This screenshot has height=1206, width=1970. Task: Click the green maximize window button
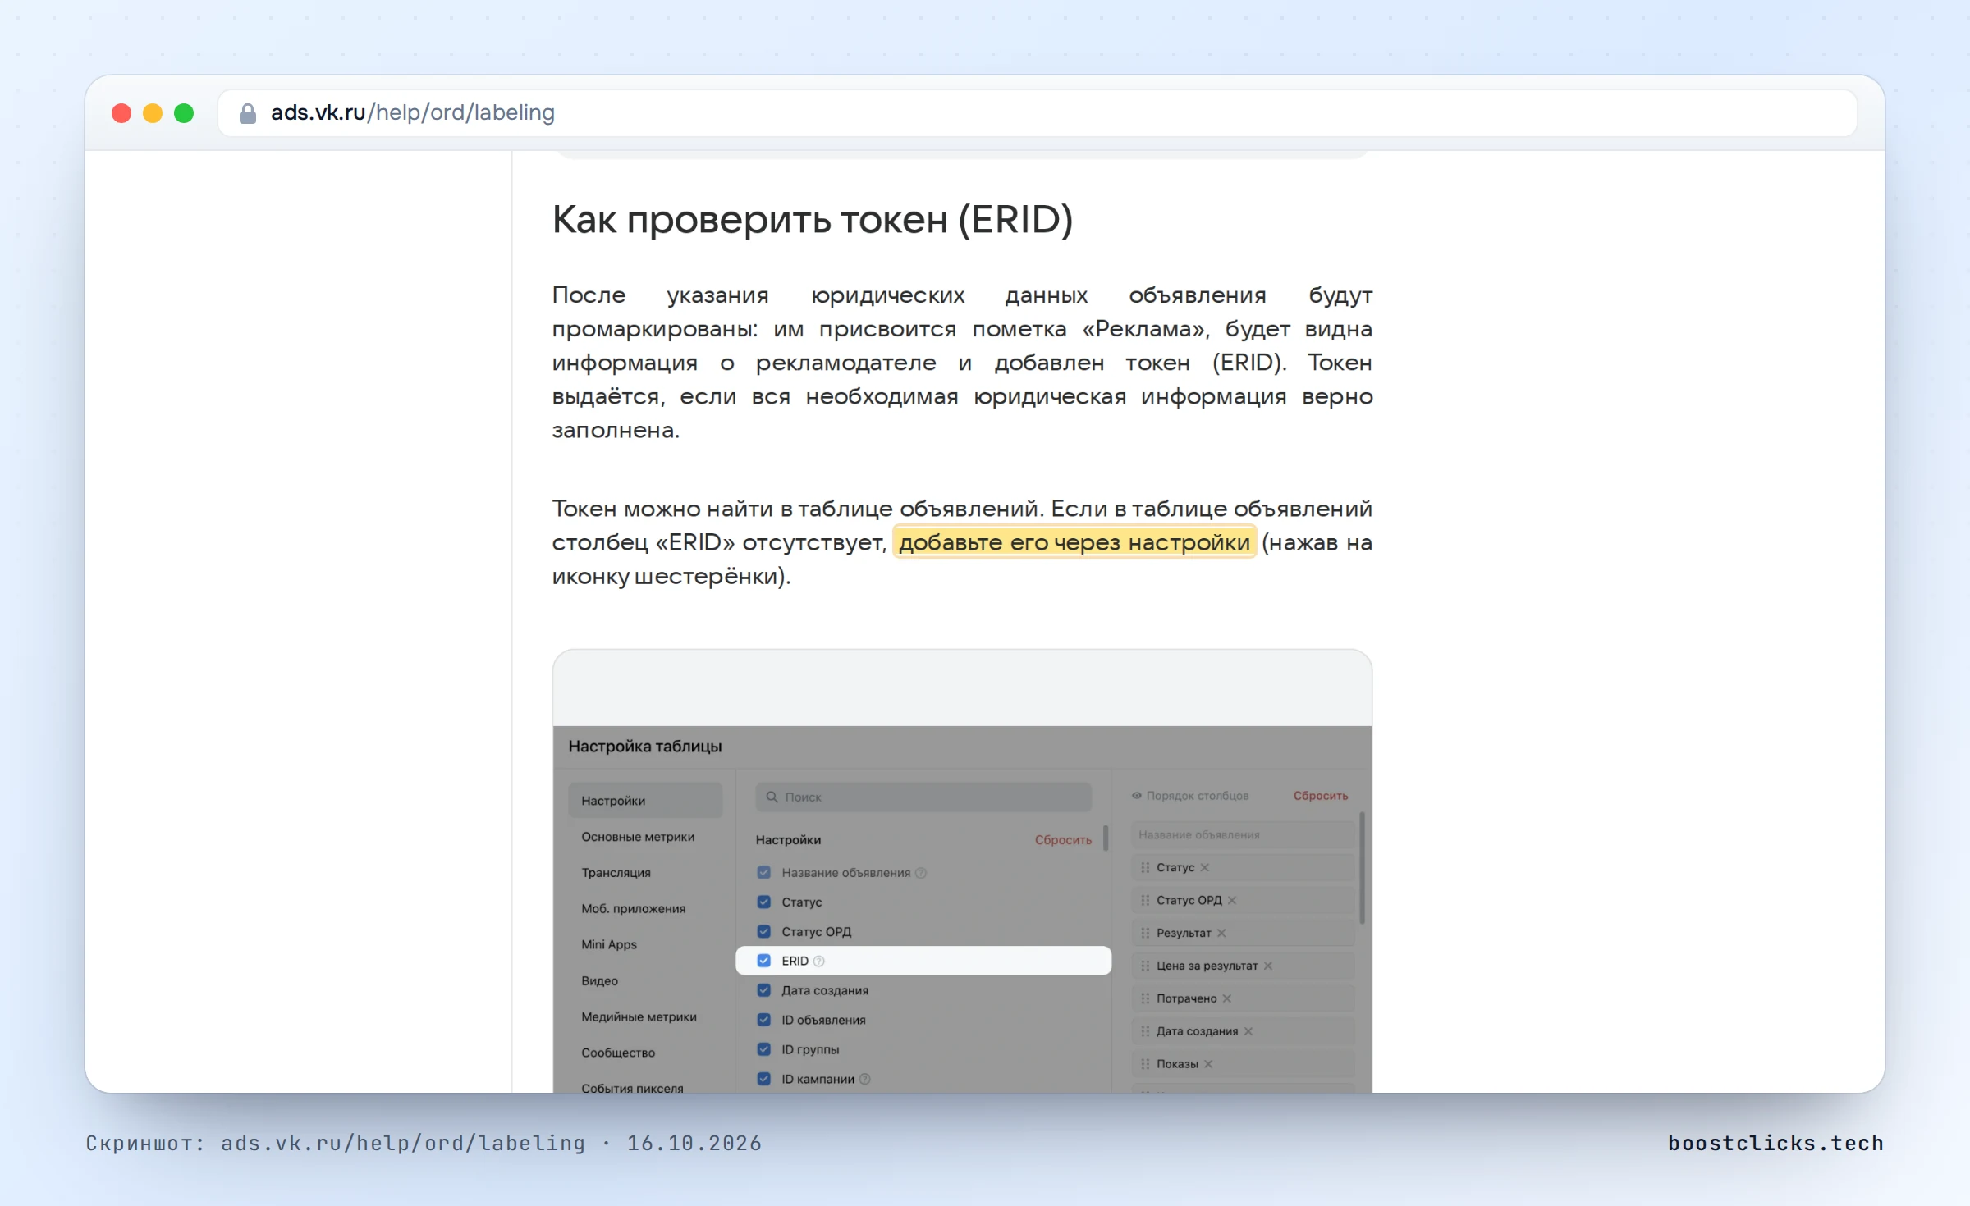[184, 113]
